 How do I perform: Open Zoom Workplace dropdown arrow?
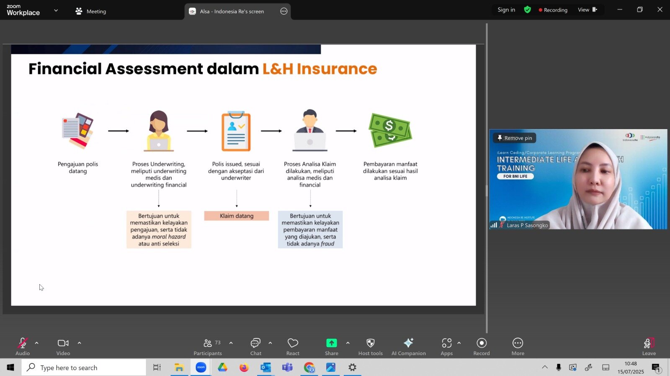(x=56, y=10)
